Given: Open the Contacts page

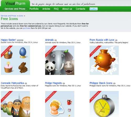Looking at the screenshot, I should (x=80, y=9).
